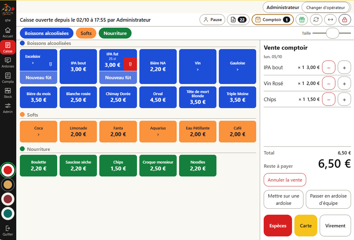Click the red glass icon on IPA fut
The image size is (354, 240).
pyautogui.click(x=130, y=64)
